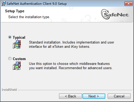This screenshot has width=134, height=102.
Task: Click the Standard installation description text
Action: point(72,44)
